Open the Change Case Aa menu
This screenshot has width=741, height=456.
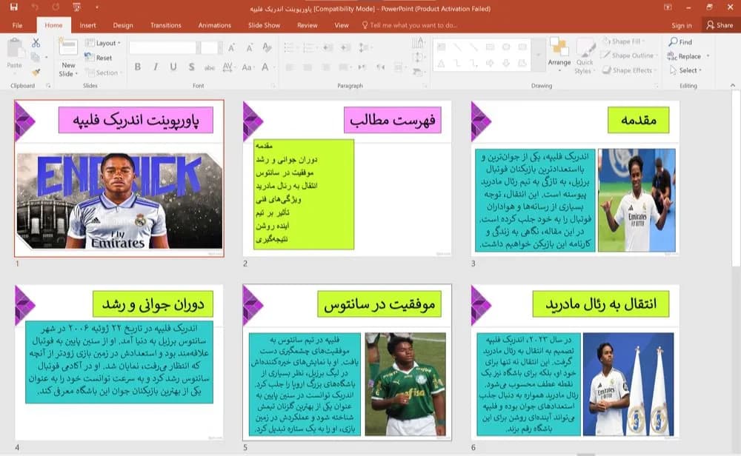coord(247,67)
